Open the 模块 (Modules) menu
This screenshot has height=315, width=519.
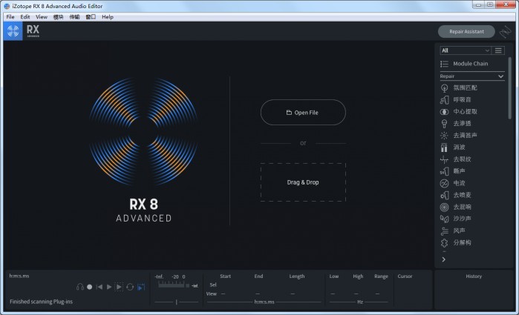coord(58,17)
